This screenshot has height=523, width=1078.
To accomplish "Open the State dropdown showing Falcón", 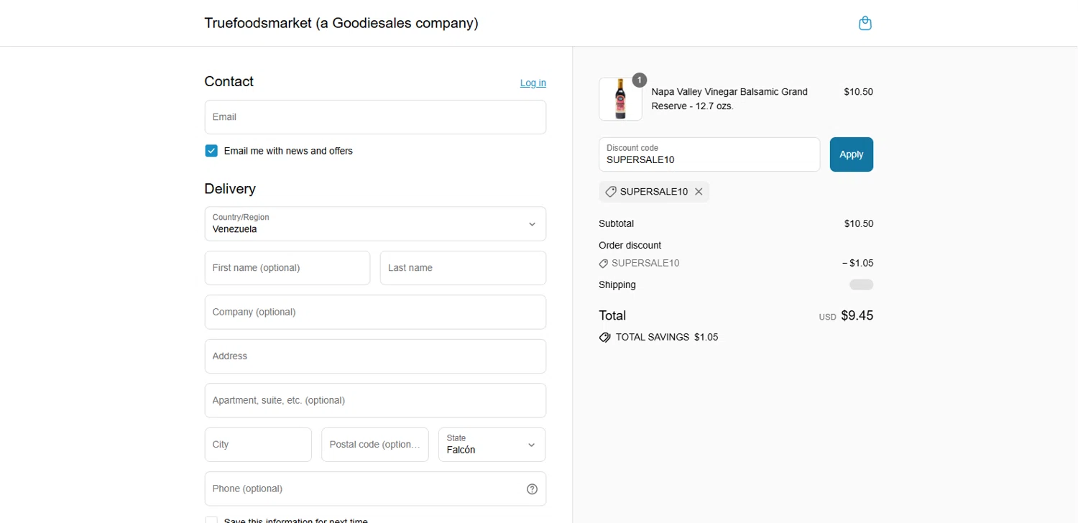I will [x=492, y=445].
